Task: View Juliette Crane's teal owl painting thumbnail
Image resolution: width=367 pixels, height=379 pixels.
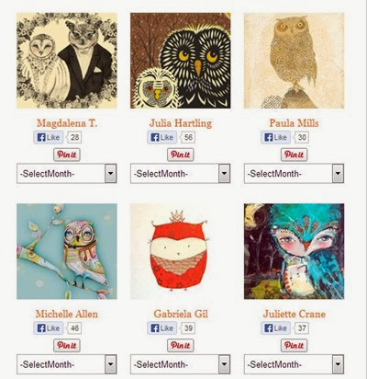Action: (295, 251)
